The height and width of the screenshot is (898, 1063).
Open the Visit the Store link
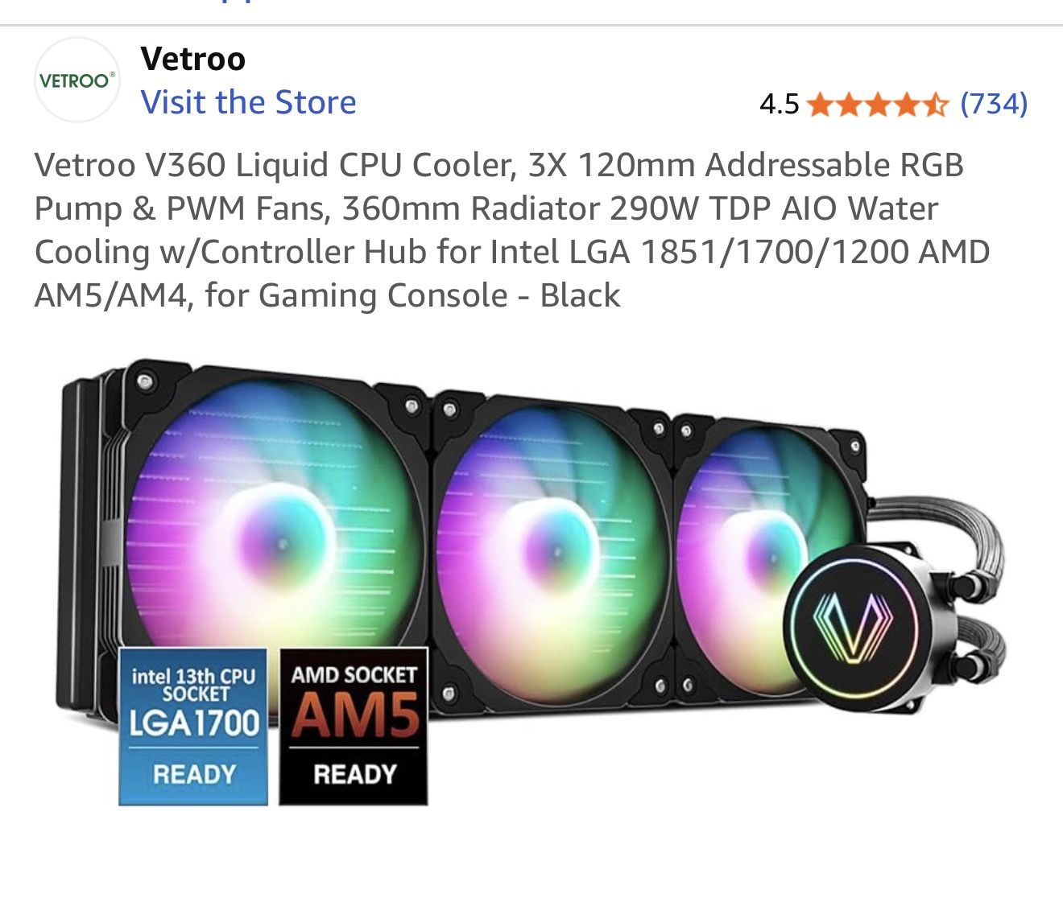(248, 103)
